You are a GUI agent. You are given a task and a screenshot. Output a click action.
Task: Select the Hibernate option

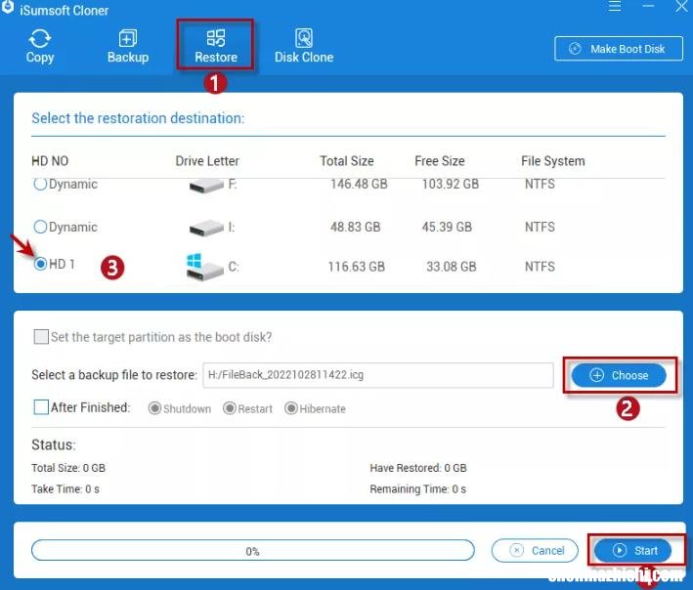click(291, 408)
